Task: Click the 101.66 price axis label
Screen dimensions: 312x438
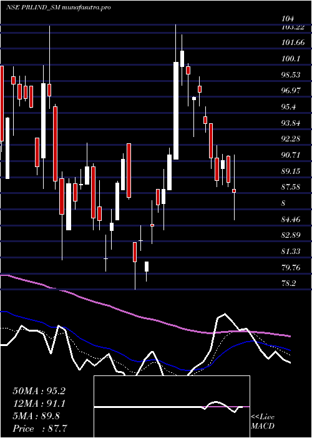Action: [x=293, y=43]
